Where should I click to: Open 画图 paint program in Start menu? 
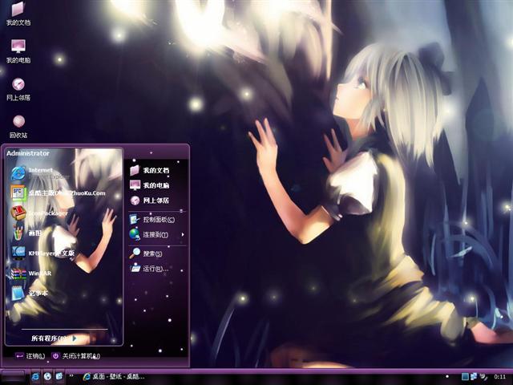tap(26, 233)
